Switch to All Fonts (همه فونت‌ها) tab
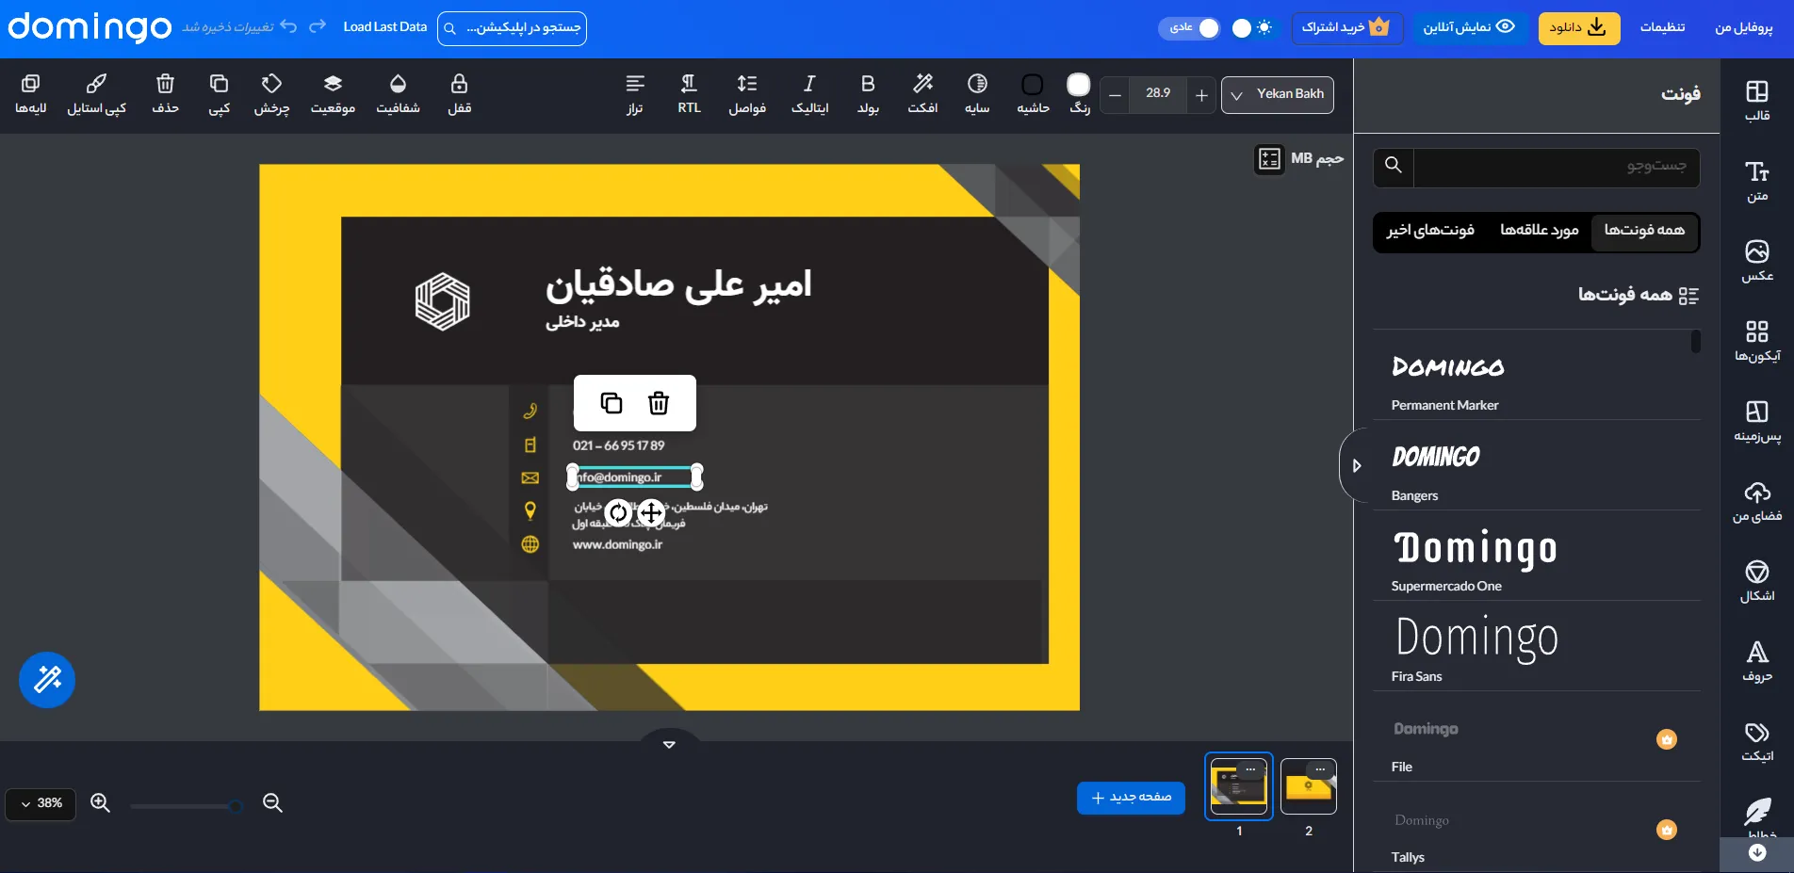This screenshot has height=873, width=1794. pyautogui.click(x=1644, y=232)
